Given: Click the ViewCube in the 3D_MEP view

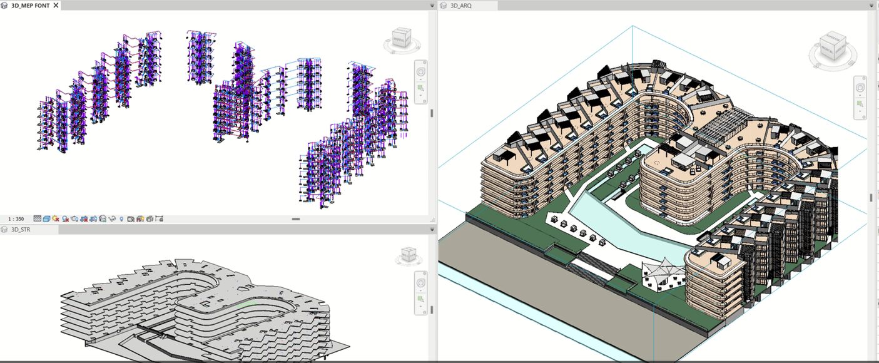Looking at the screenshot, I should [399, 39].
